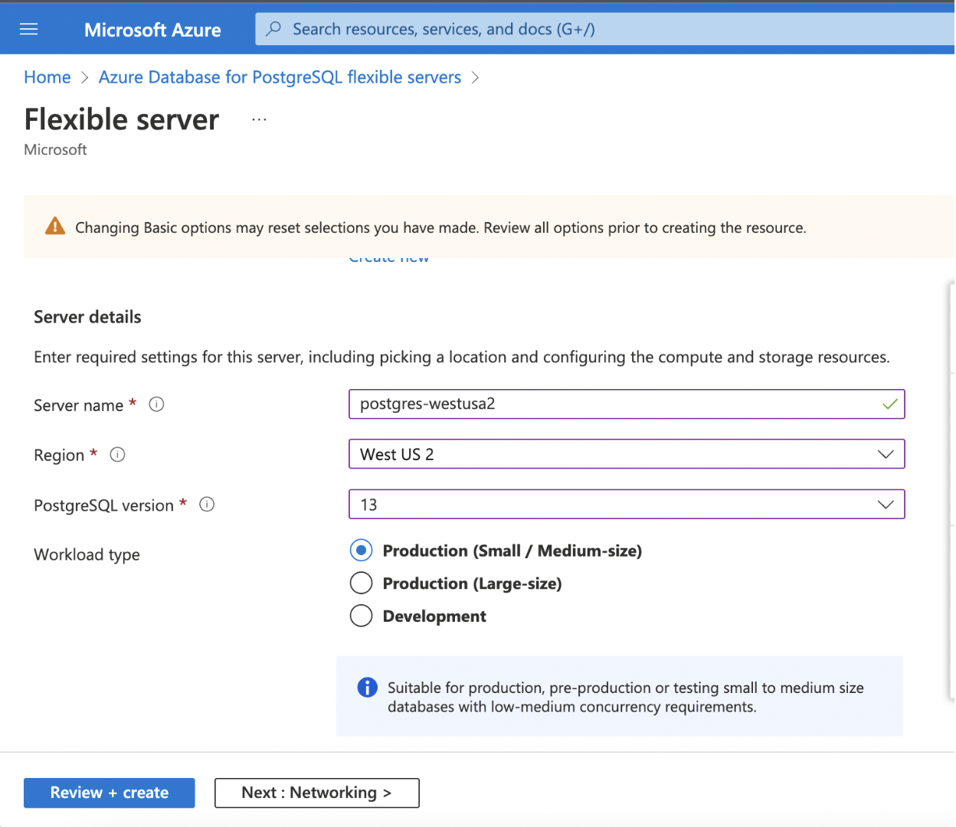Click the Microsoft Azure portal title
956x827 pixels.
[152, 30]
